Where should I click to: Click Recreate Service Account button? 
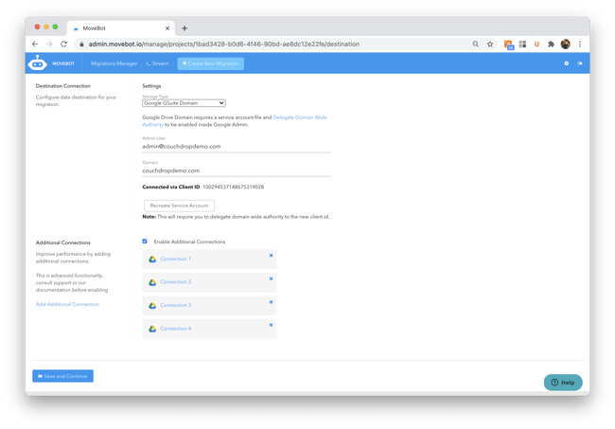click(x=179, y=206)
